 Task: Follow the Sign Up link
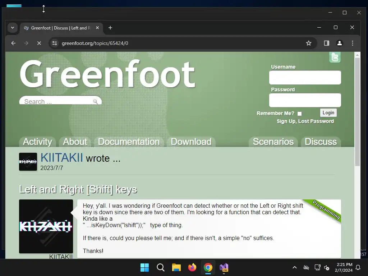click(286, 121)
